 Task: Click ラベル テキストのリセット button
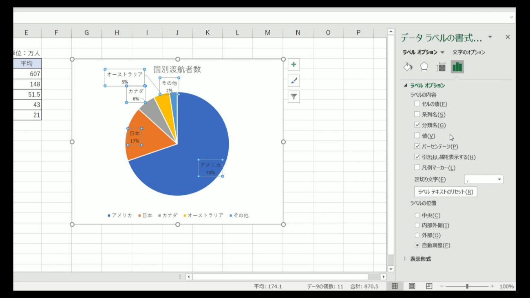pyautogui.click(x=446, y=192)
